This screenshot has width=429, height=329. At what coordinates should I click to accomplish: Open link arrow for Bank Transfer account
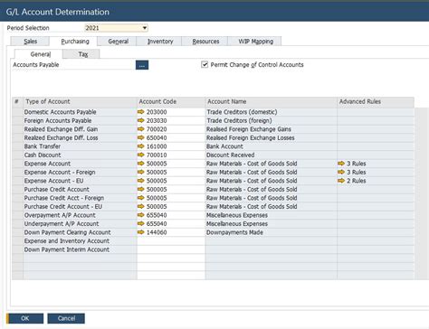(x=141, y=146)
